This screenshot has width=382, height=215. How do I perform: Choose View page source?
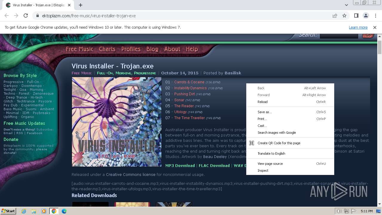290,164
